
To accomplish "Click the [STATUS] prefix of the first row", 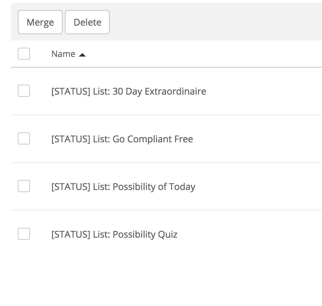I will pos(71,91).
